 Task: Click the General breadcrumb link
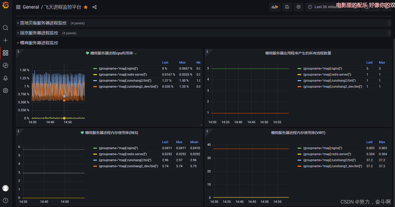coord(31,7)
